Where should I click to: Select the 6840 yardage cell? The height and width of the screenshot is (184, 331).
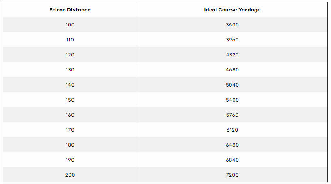[232, 160]
